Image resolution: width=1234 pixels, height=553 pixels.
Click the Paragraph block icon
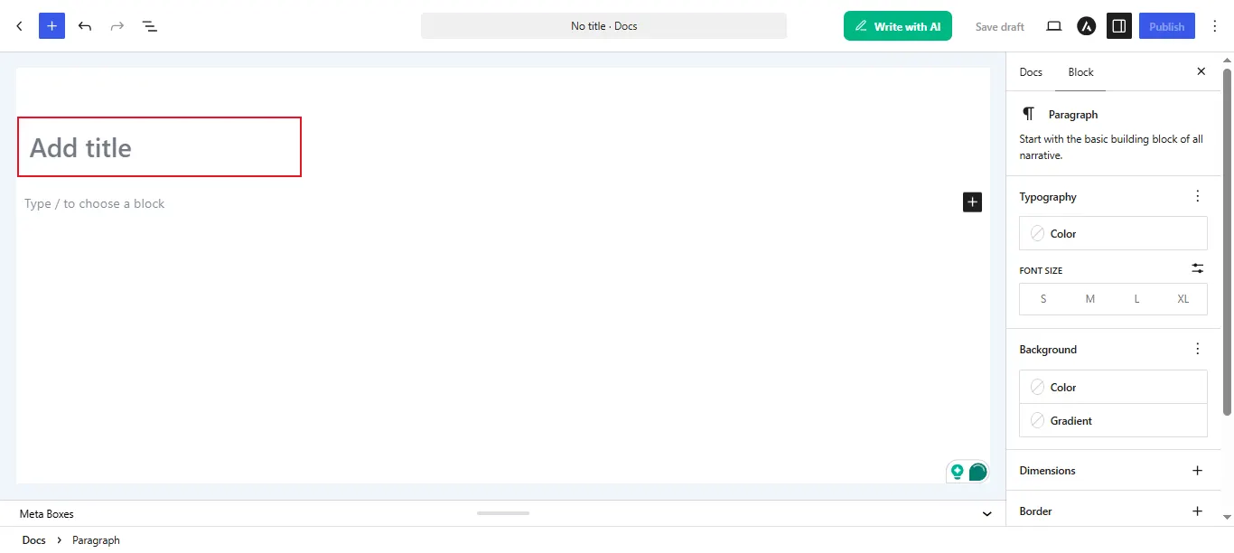click(1028, 114)
